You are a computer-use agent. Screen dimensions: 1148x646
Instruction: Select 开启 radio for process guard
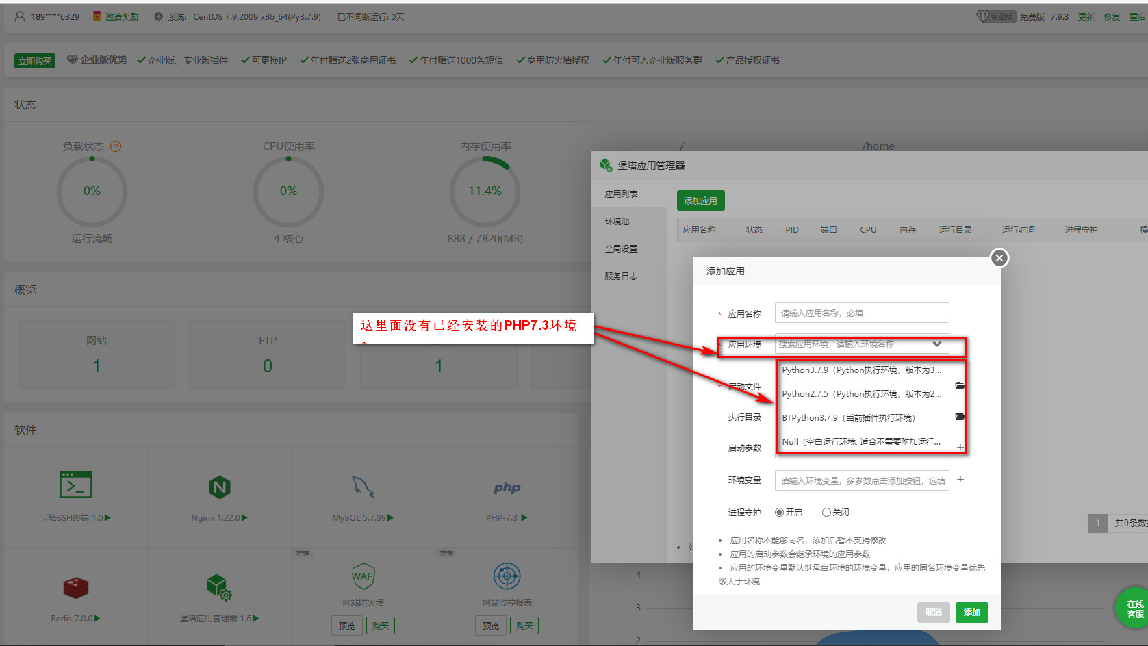click(779, 512)
